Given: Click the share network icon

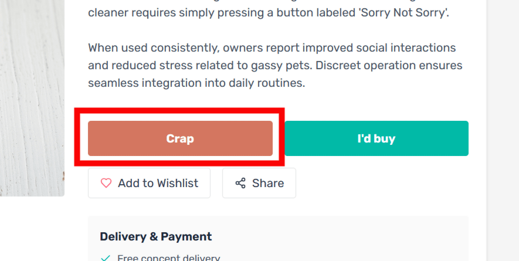Looking at the screenshot, I should click(240, 183).
